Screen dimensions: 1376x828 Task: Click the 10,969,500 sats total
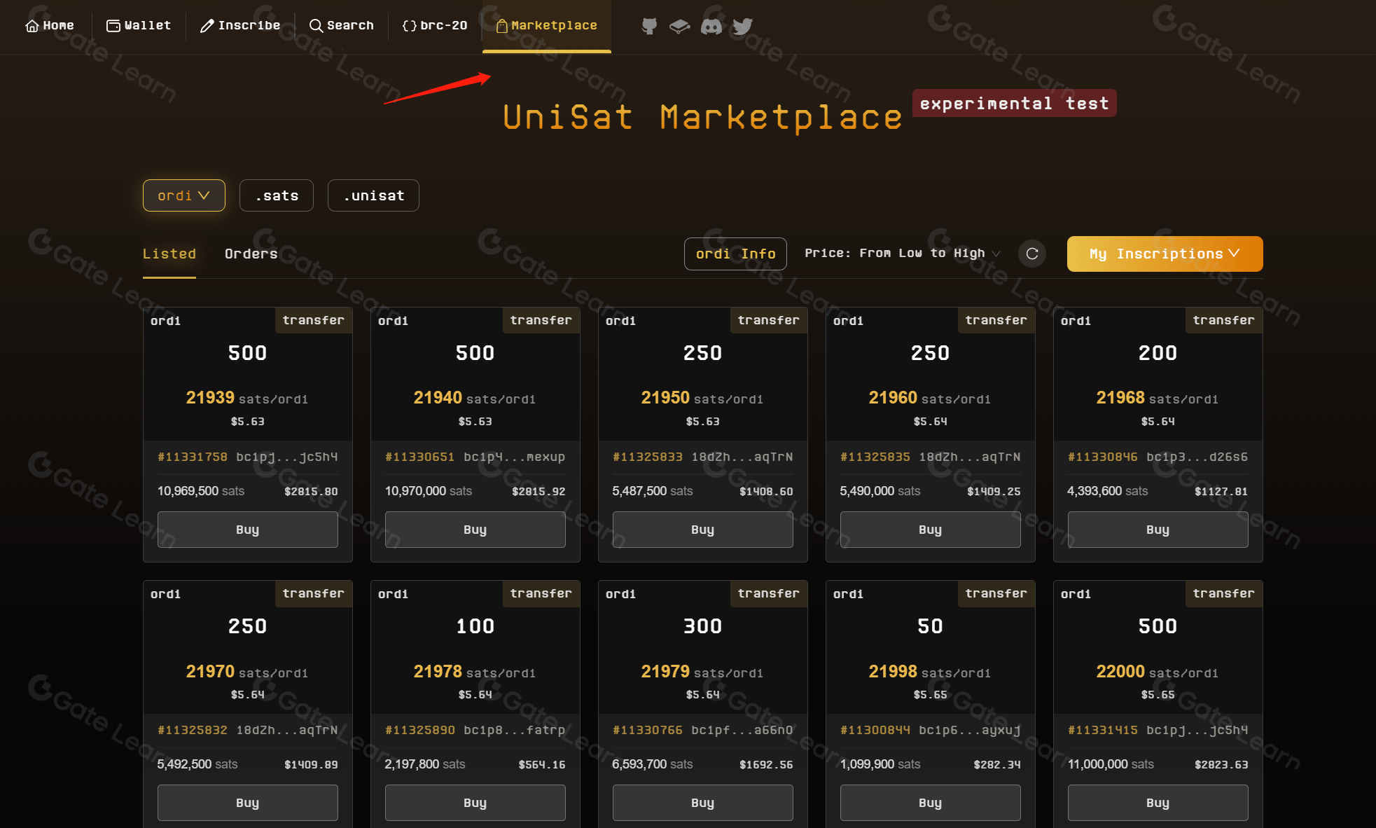tap(201, 491)
